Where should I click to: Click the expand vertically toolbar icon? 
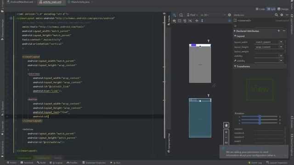[202, 21]
